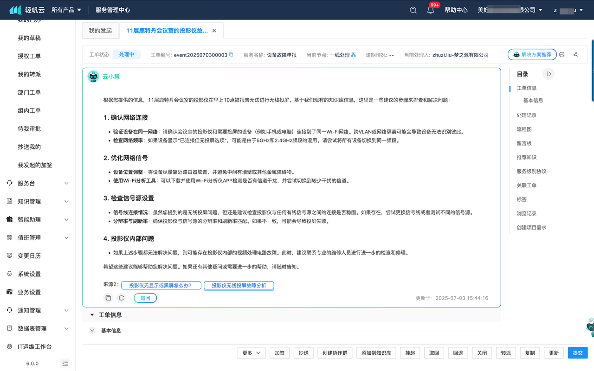Click the flow node icon next to 一线处理
This screenshot has height=371, width=594.
[353, 55]
